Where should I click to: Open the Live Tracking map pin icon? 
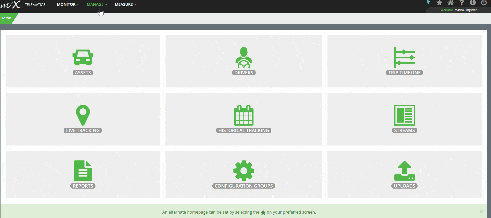tap(83, 115)
